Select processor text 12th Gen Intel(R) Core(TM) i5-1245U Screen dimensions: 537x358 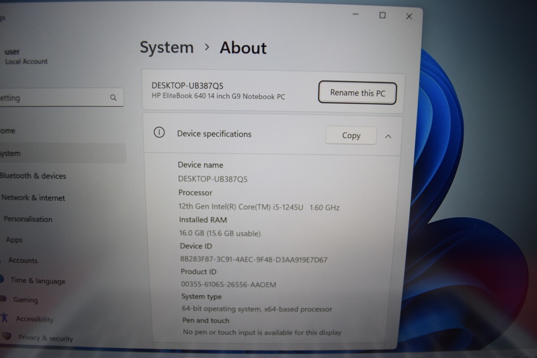[241, 207]
